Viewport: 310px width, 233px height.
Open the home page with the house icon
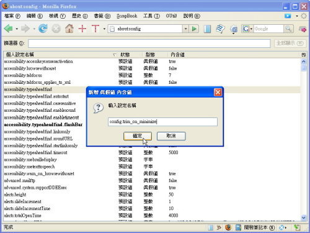69,29
